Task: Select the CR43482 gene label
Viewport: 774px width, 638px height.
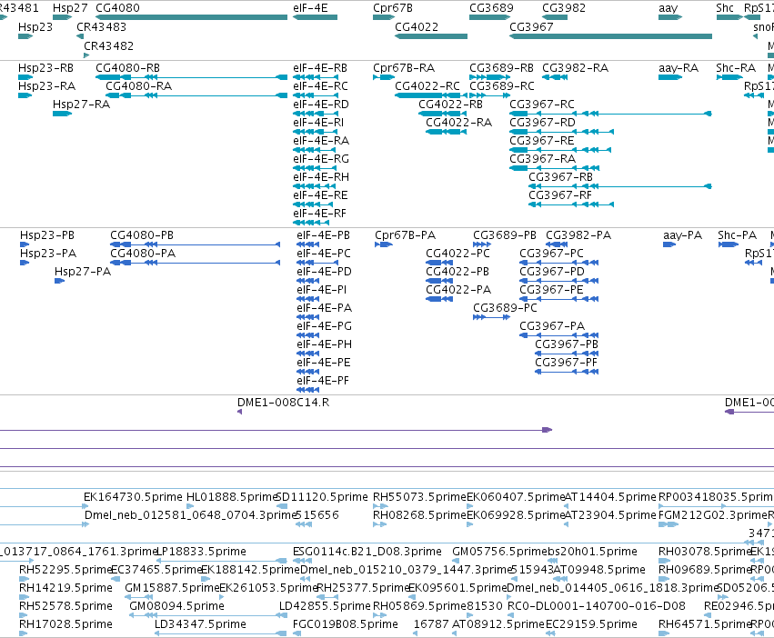Action: coord(108,45)
